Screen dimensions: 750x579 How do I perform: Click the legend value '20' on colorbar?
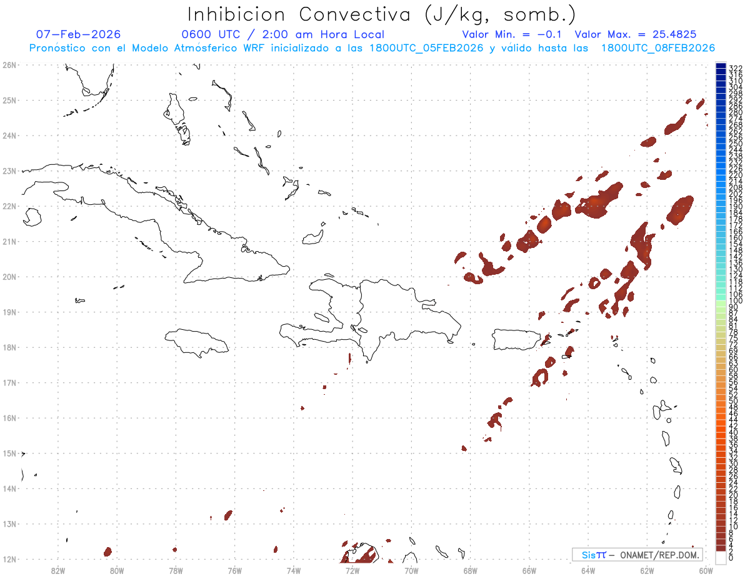(x=734, y=495)
